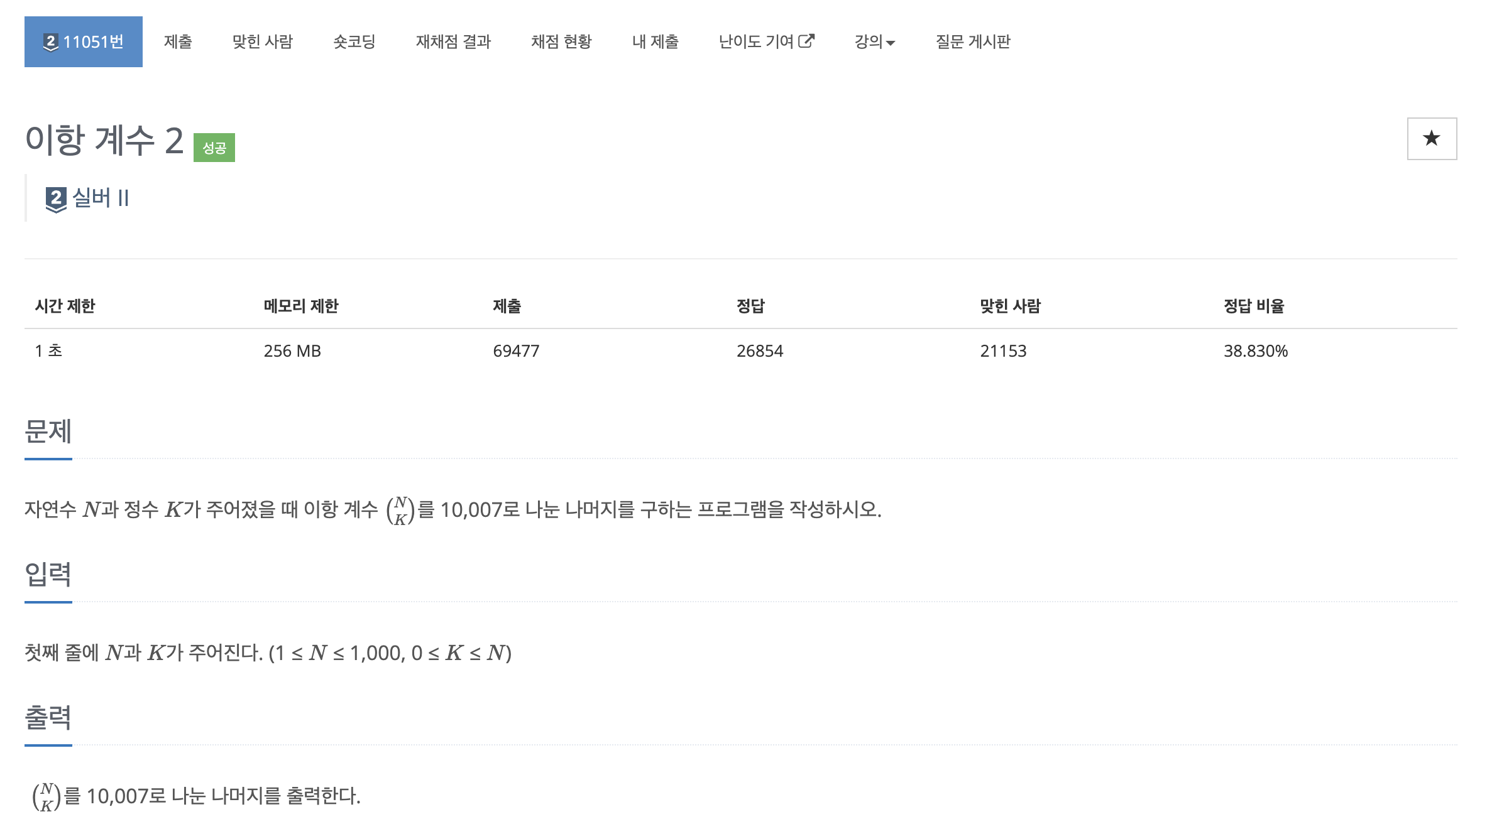Image resolution: width=1487 pixels, height=829 pixels.
Task: Click the 입력 section heading
Action: click(48, 575)
